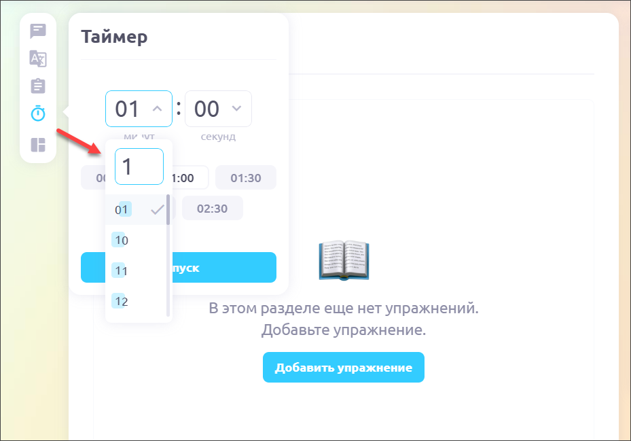This screenshot has height=441, width=631.
Task: Choose the 01:30 preset time
Action: click(x=246, y=177)
